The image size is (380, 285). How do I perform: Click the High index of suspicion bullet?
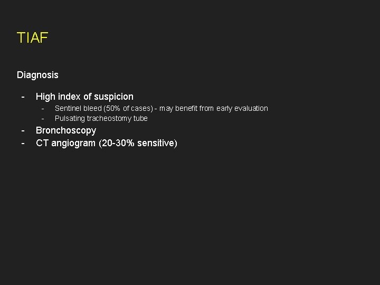(x=84, y=97)
